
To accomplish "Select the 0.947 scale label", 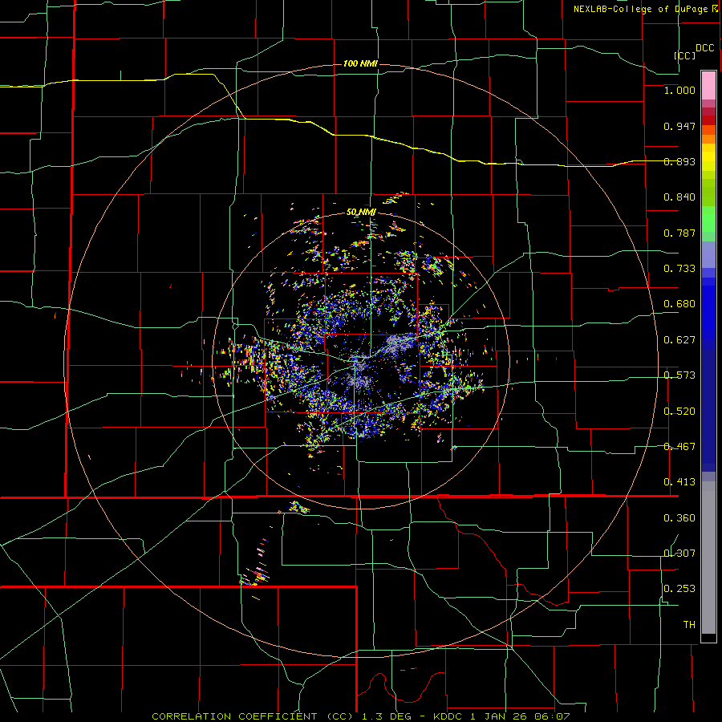I will pos(679,126).
